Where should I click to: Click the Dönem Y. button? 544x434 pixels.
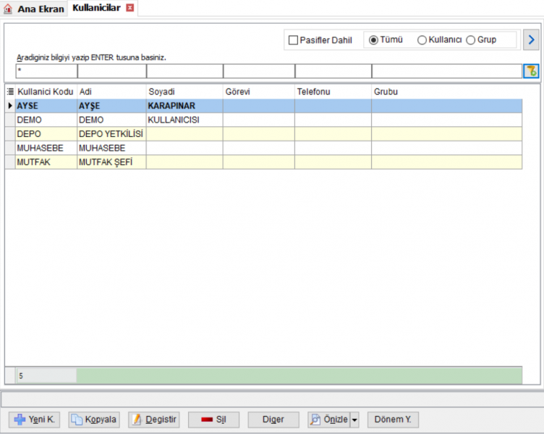click(393, 420)
